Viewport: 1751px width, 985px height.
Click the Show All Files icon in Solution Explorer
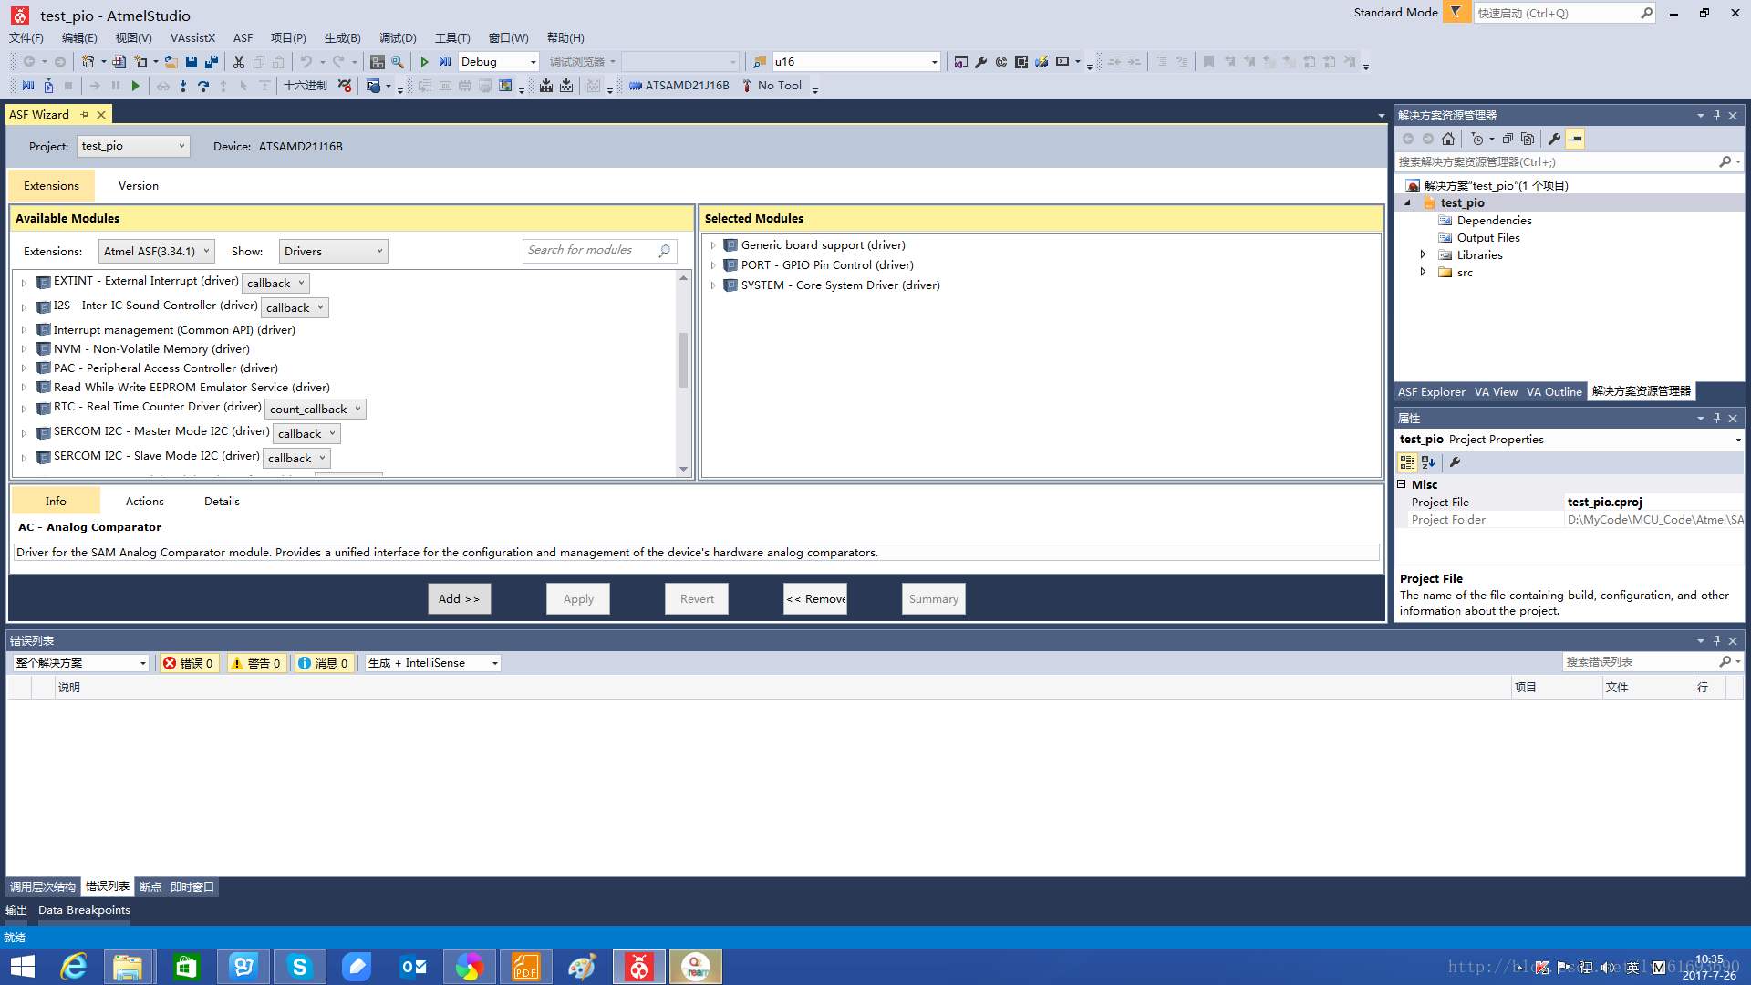tap(1528, 139)
